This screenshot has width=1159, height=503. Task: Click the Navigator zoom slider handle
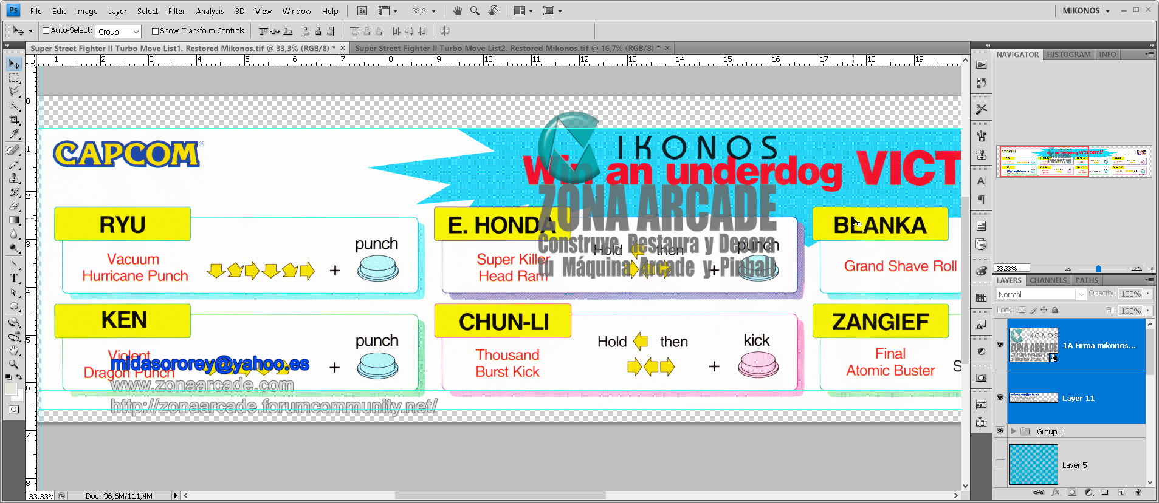[1098, 268]
